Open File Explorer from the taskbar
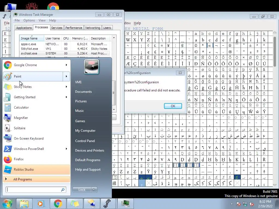279x209 pixels. coord(24,204)
